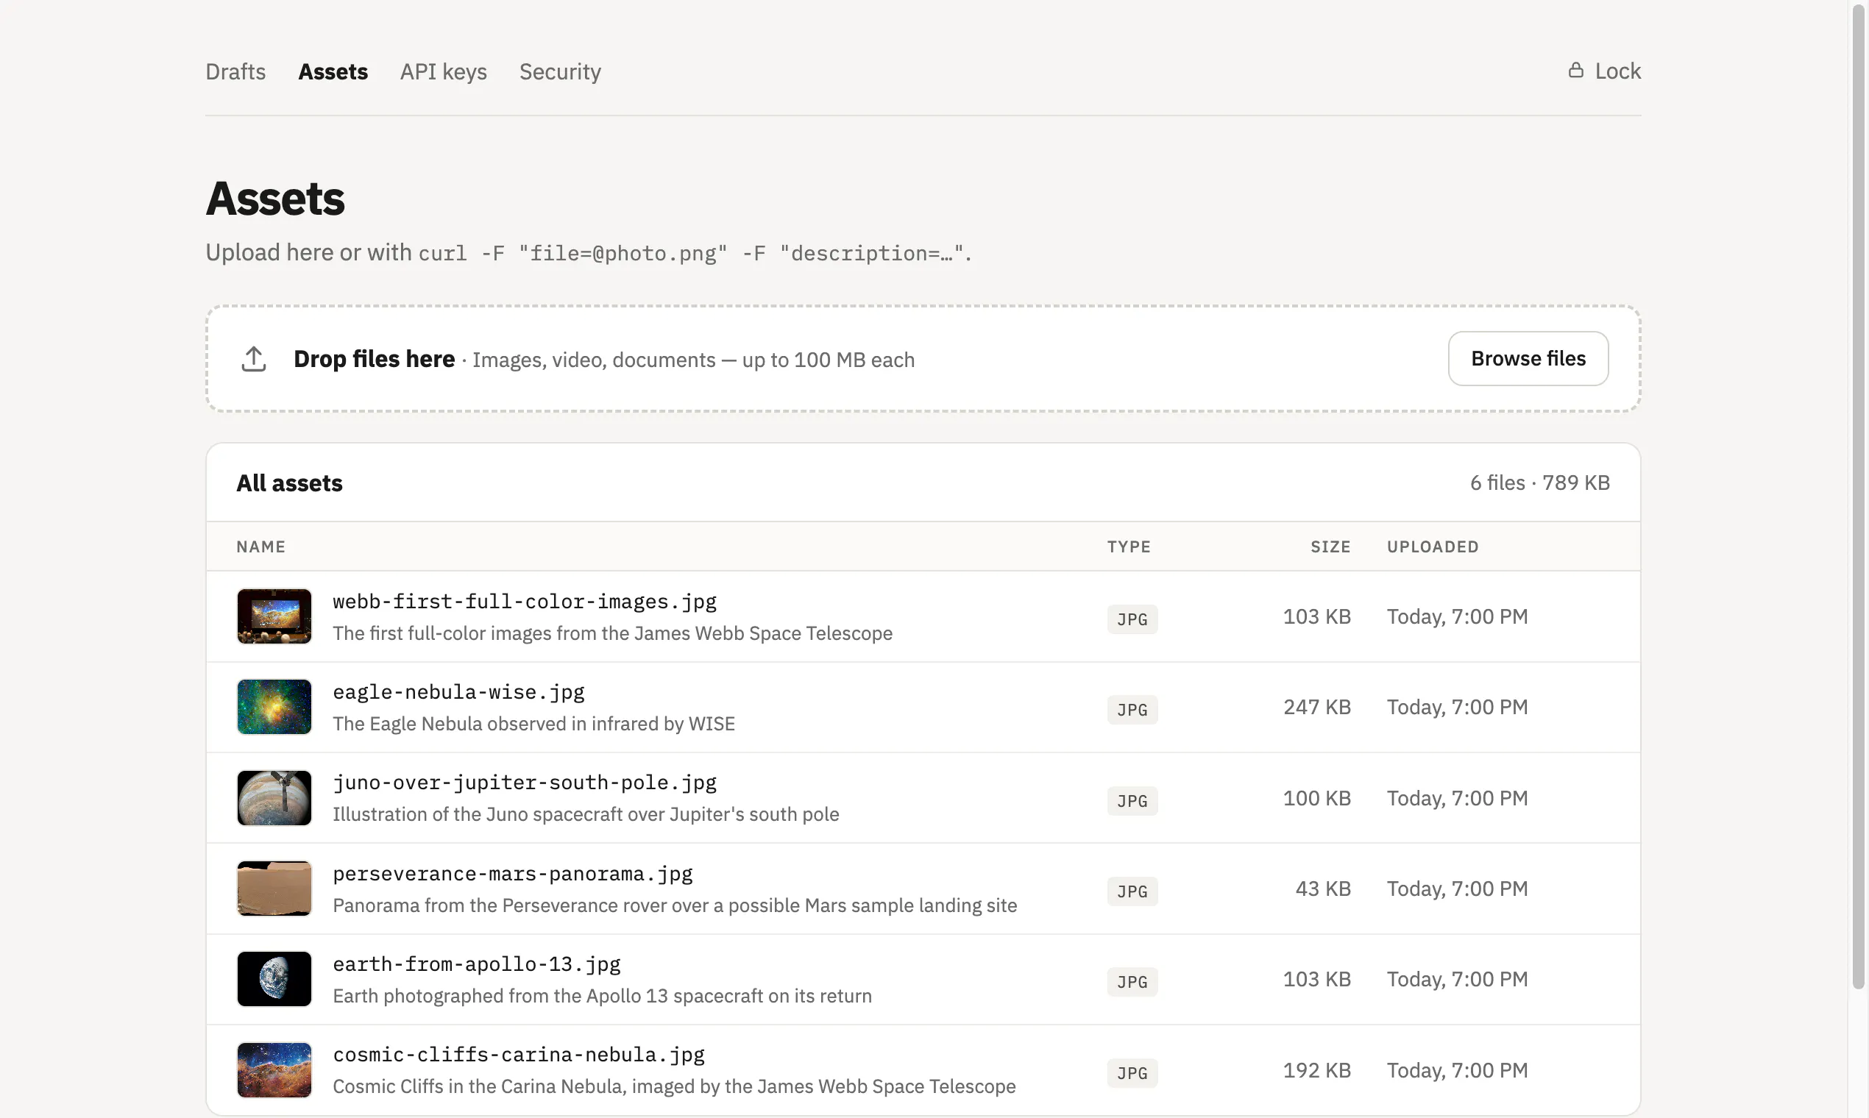Click '6 files · 789 KB' summary text
1869x1118 pixels.
[1539, 483]
